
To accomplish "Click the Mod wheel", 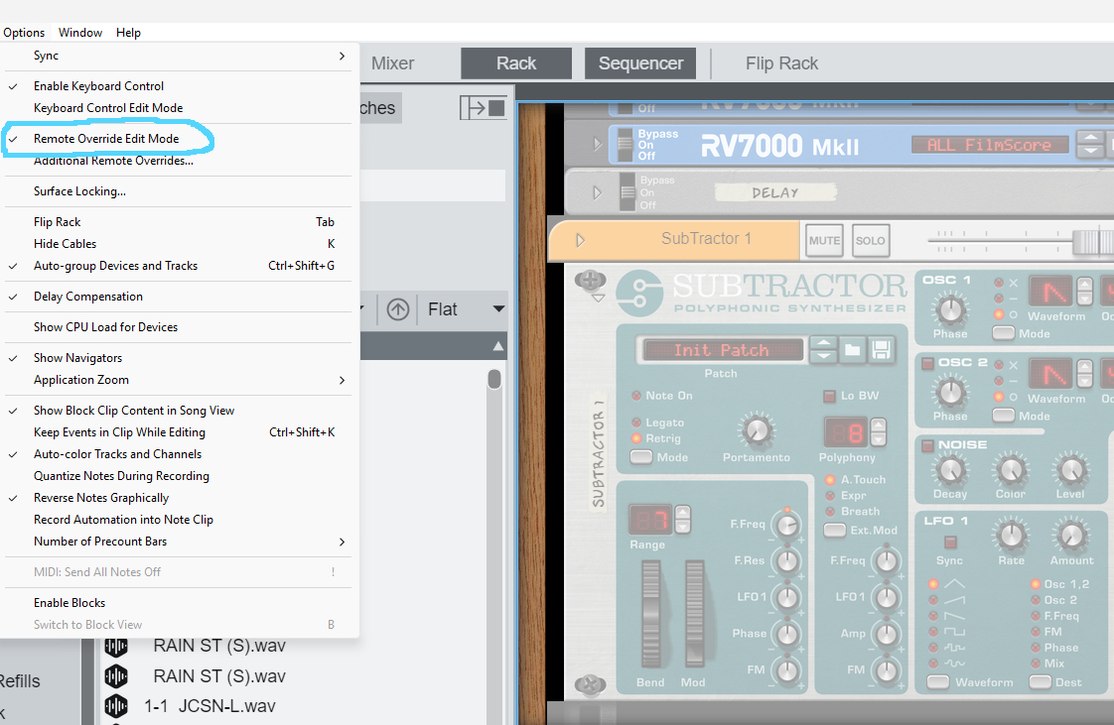I will [x=694, y=614].
